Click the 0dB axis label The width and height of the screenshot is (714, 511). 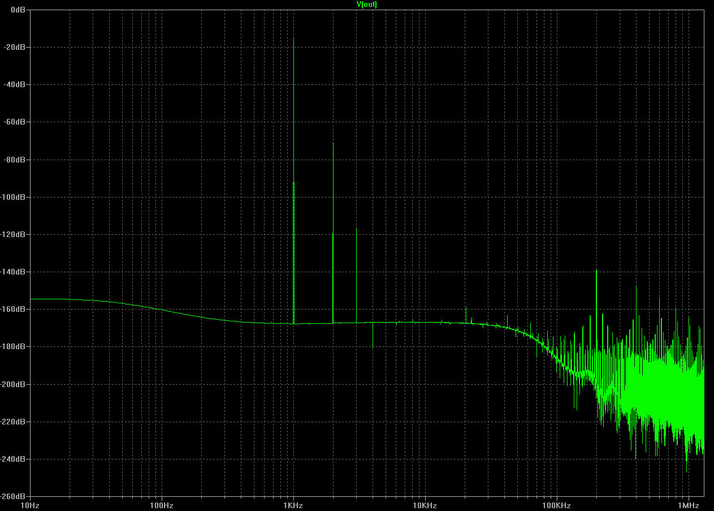pos(18,10)
